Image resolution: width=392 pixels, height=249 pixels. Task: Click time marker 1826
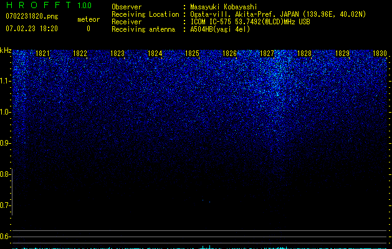[x=229, y=54]
